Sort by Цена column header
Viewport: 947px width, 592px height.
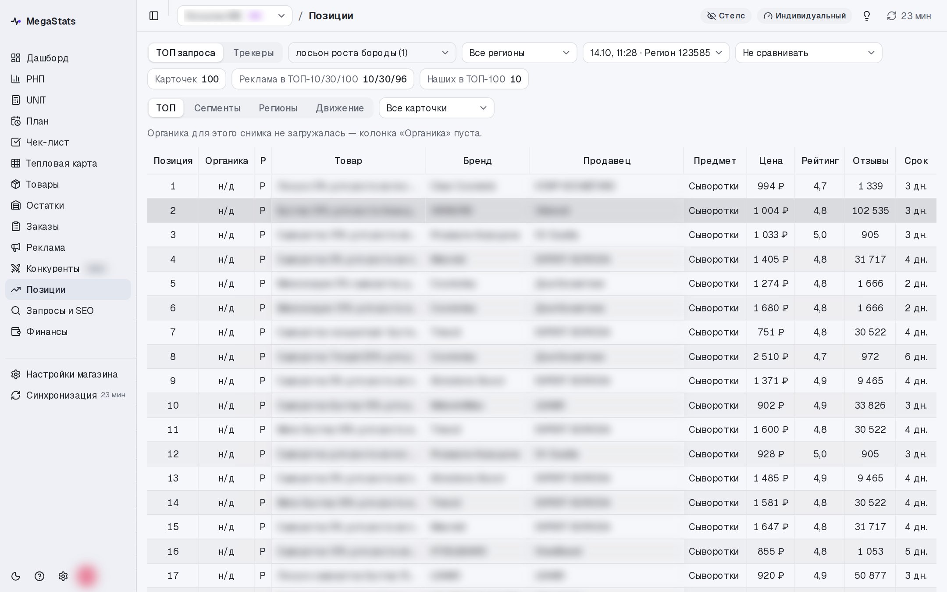(x=770, y=160)
